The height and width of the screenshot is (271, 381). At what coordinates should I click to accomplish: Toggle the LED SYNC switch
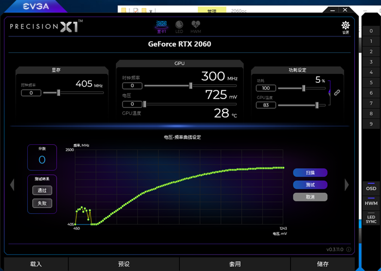[371, 218]
